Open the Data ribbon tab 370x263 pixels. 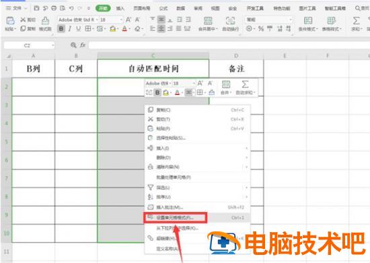[180, 9]
